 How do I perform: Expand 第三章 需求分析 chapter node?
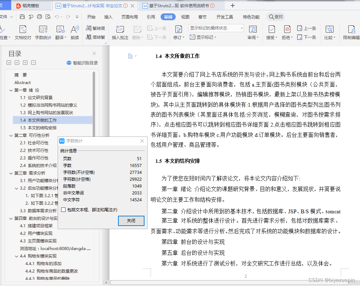coord(11,173)
